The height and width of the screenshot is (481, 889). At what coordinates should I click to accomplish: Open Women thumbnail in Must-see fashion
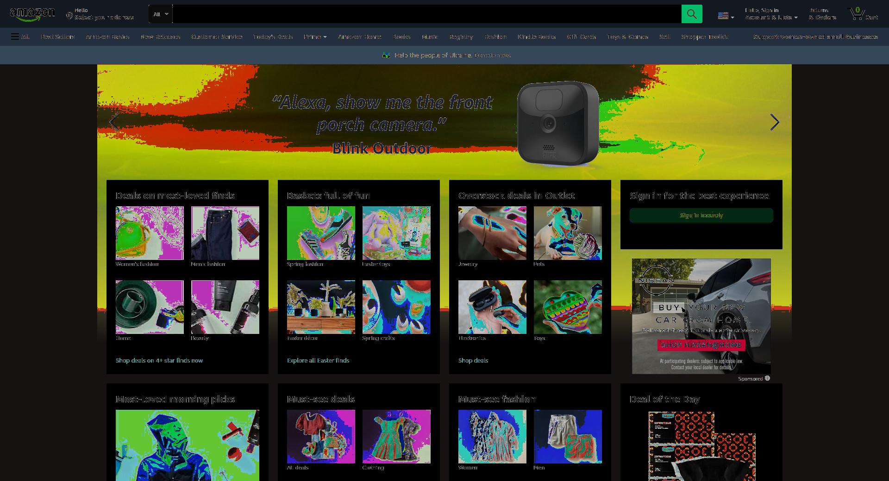492,437
